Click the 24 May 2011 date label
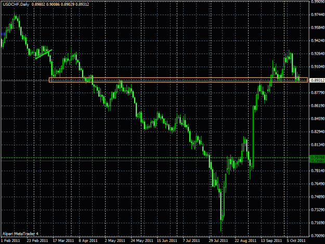 142,240
